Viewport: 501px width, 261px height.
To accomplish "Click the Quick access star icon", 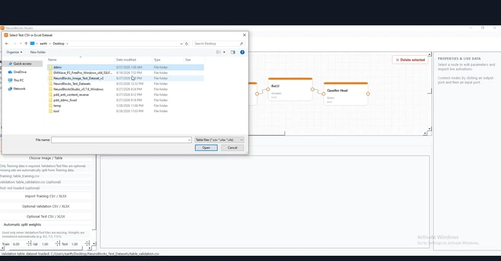I will (x=10, y=64).
